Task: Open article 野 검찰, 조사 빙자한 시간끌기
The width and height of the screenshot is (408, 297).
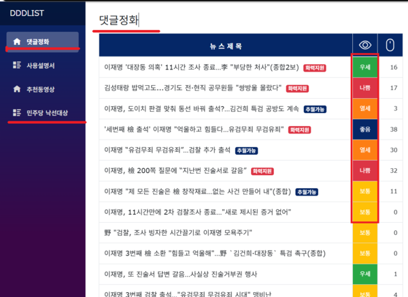Action: [x=178, y=232]
